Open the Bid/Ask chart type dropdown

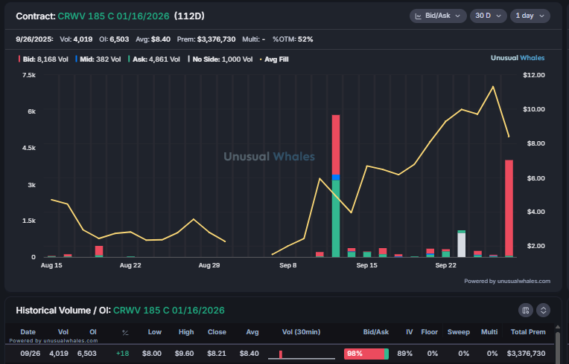[438, 16]
